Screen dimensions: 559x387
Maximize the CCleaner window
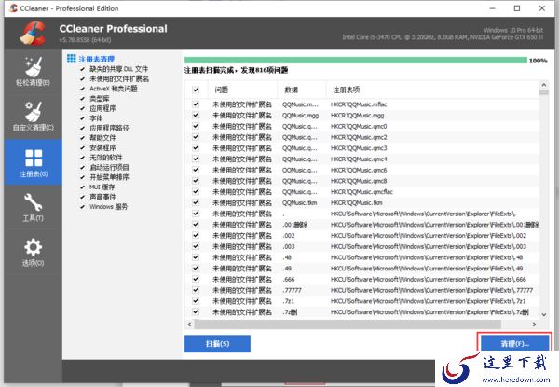tap(517, 8)
